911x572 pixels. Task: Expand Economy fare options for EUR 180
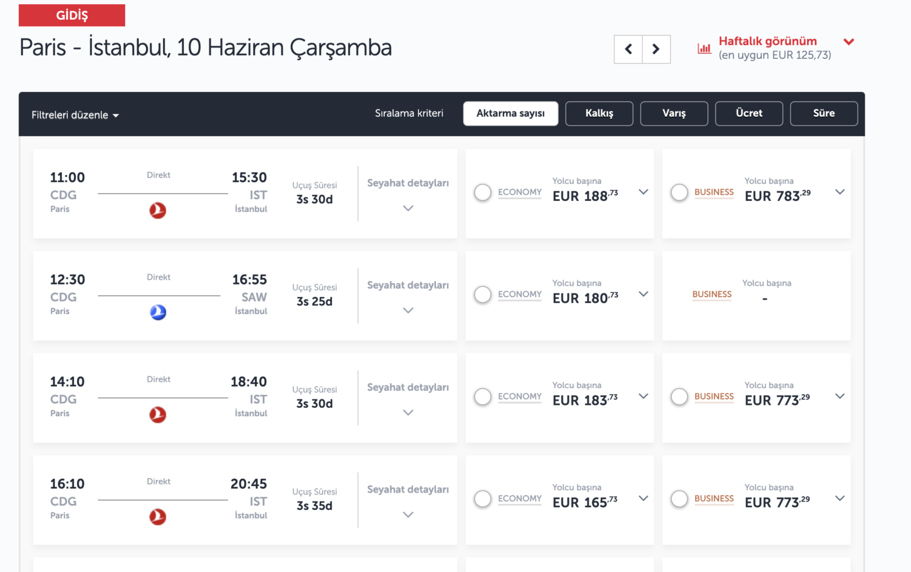coord(644,294)
